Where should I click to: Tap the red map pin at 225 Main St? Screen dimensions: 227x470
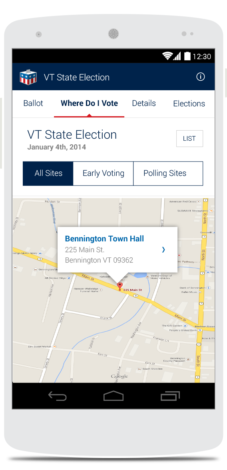[x=119, y=286]
